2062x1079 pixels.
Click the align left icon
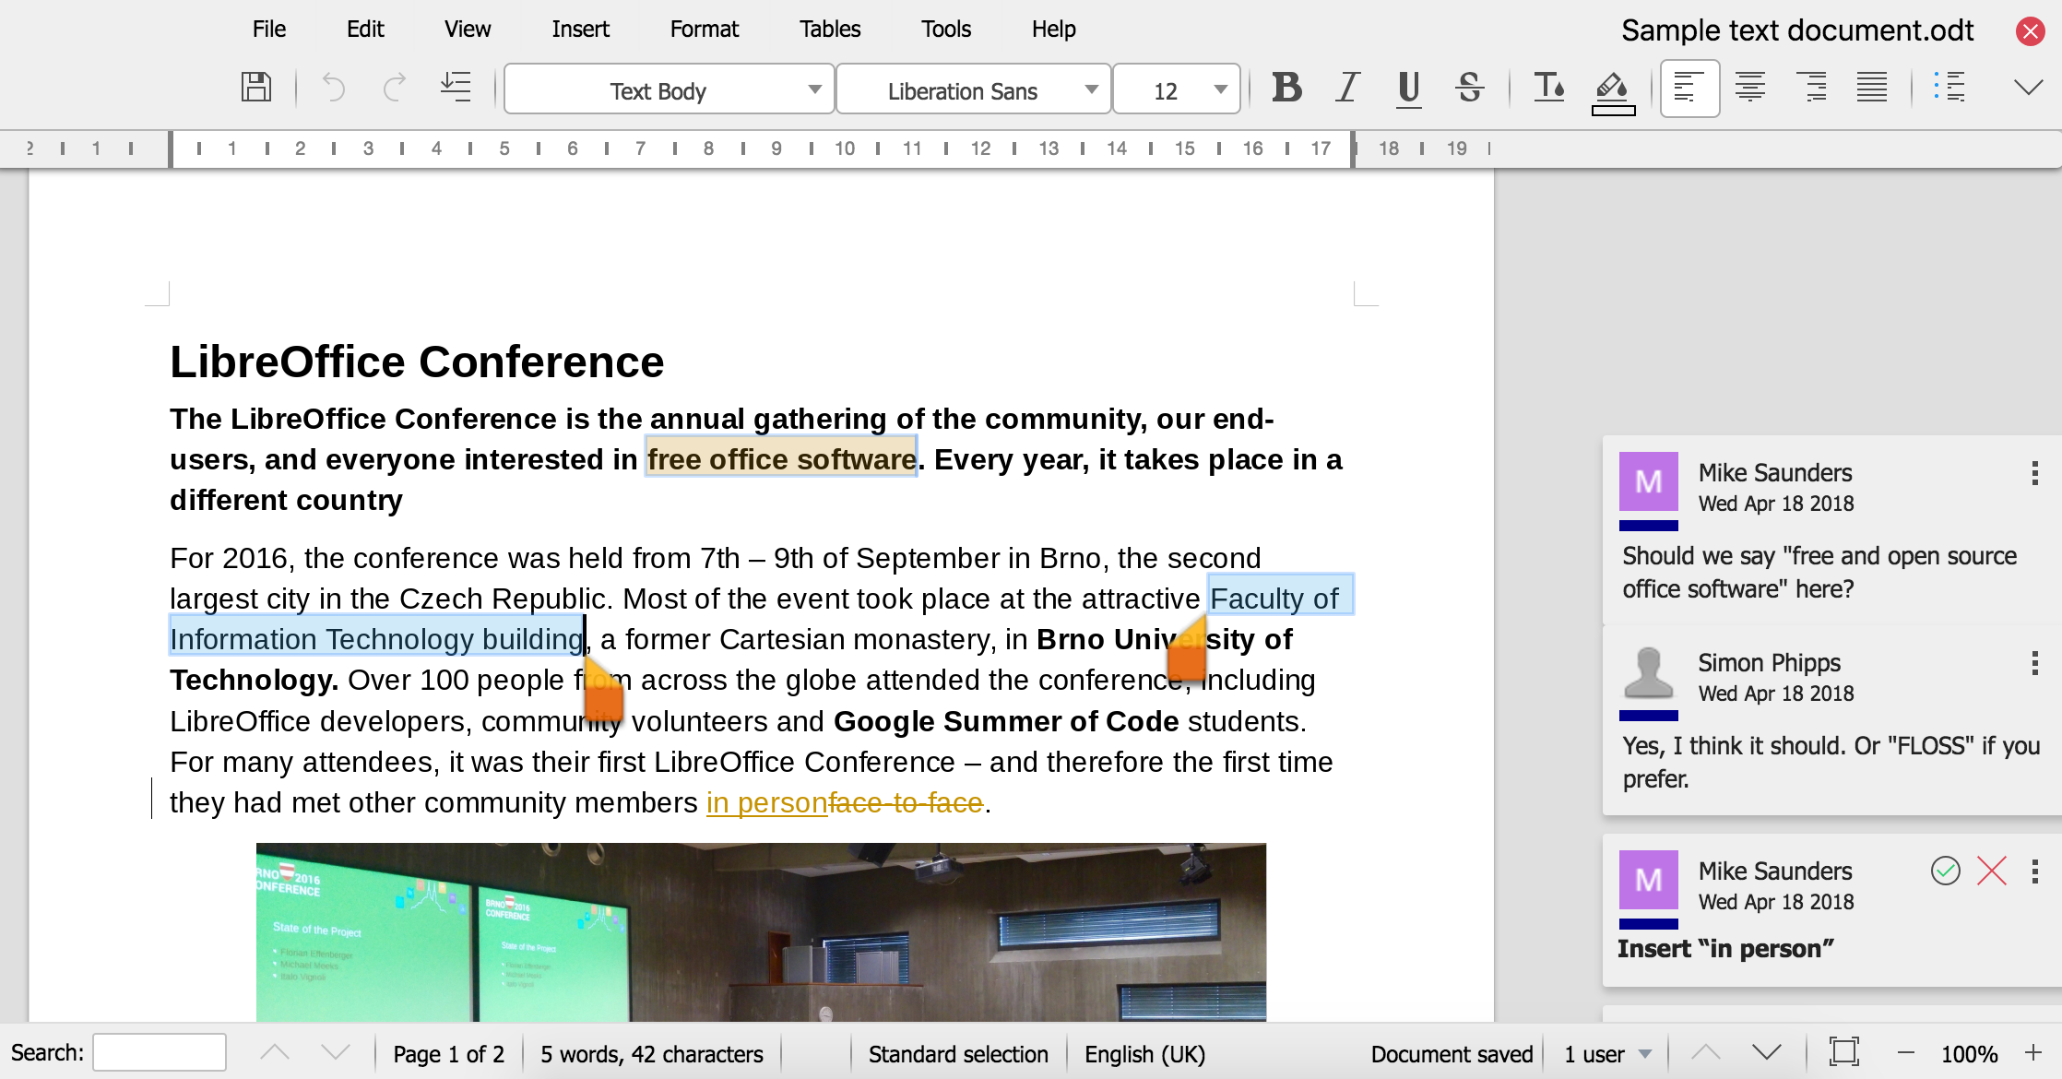(1689, 90)
